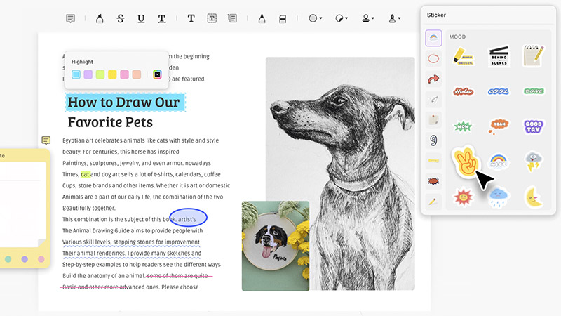561x316 pixels.
Task: Open the pencil sticker category
Action: pos(433,202)
